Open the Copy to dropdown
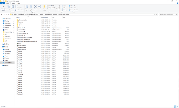Viewport: 179px width, 108px height. pyautogui.click(x=31, y=10)
